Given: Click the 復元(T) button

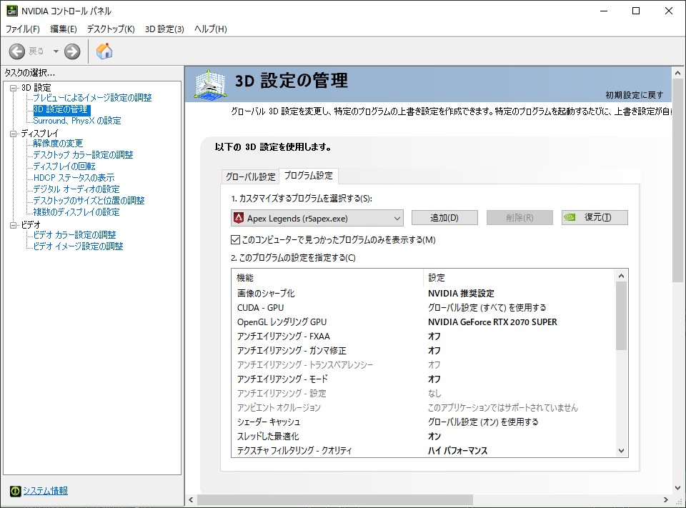Looking at the screenshot, I should (x=595, y=217).
